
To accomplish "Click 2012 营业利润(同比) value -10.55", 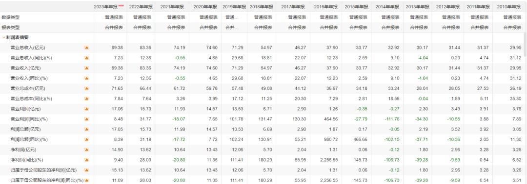I will [453, 119].
